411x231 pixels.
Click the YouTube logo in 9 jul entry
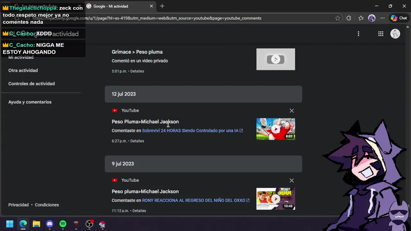[115, 180]
